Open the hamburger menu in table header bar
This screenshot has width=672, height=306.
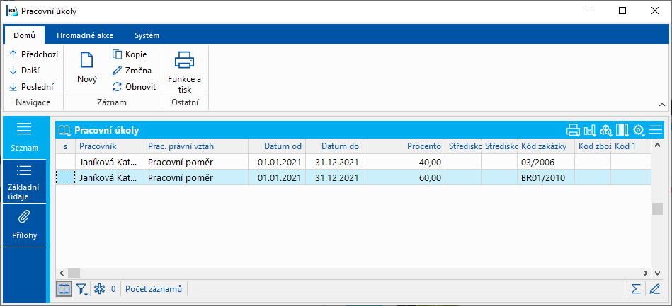655,129
